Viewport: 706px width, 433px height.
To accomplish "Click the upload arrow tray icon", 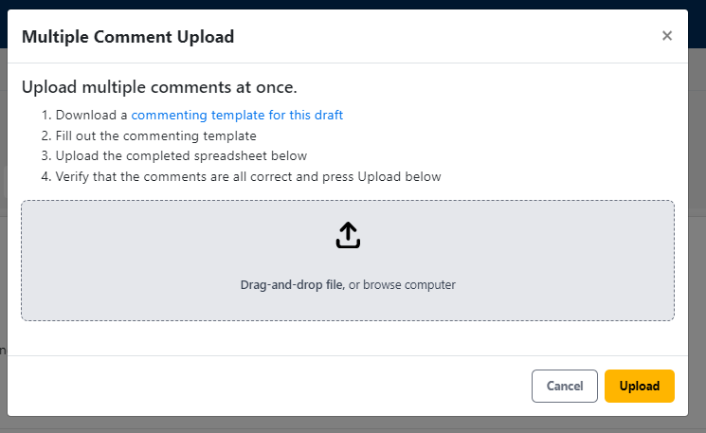I will pyautogui.click(x=348, y=235).
